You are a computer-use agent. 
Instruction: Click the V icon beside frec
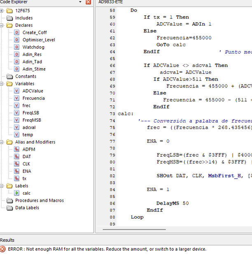tap(16, 106)
